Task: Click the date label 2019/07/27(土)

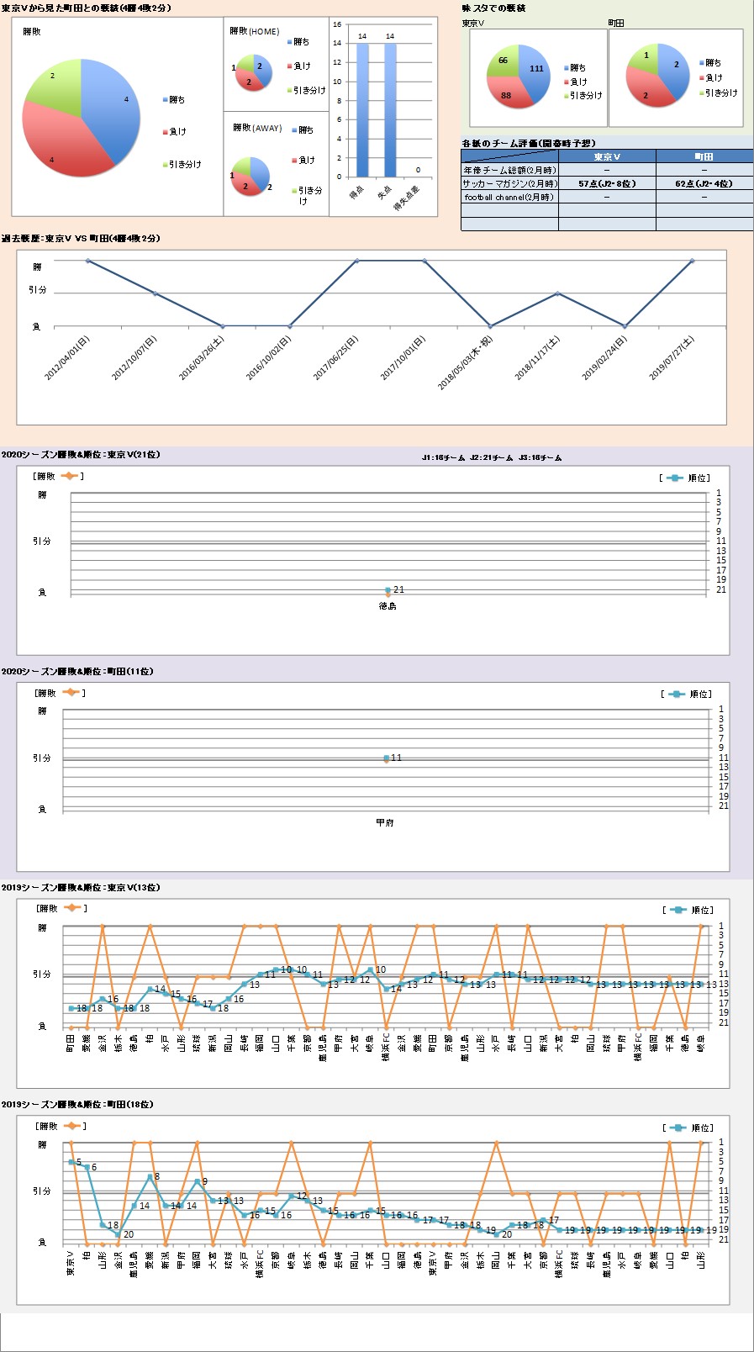Action: (x=672, y=358)
